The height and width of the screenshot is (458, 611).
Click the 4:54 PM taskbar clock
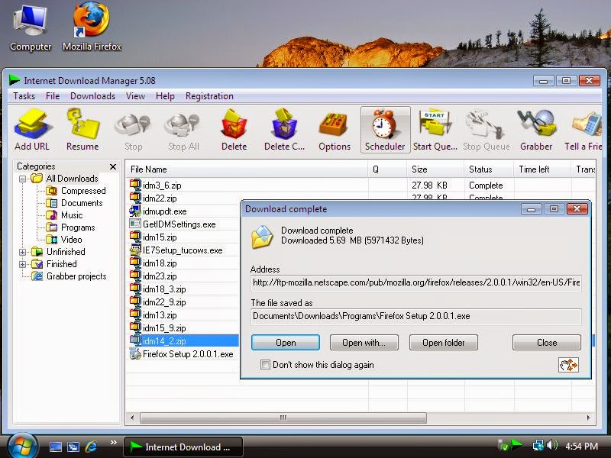tap(582, 446)
